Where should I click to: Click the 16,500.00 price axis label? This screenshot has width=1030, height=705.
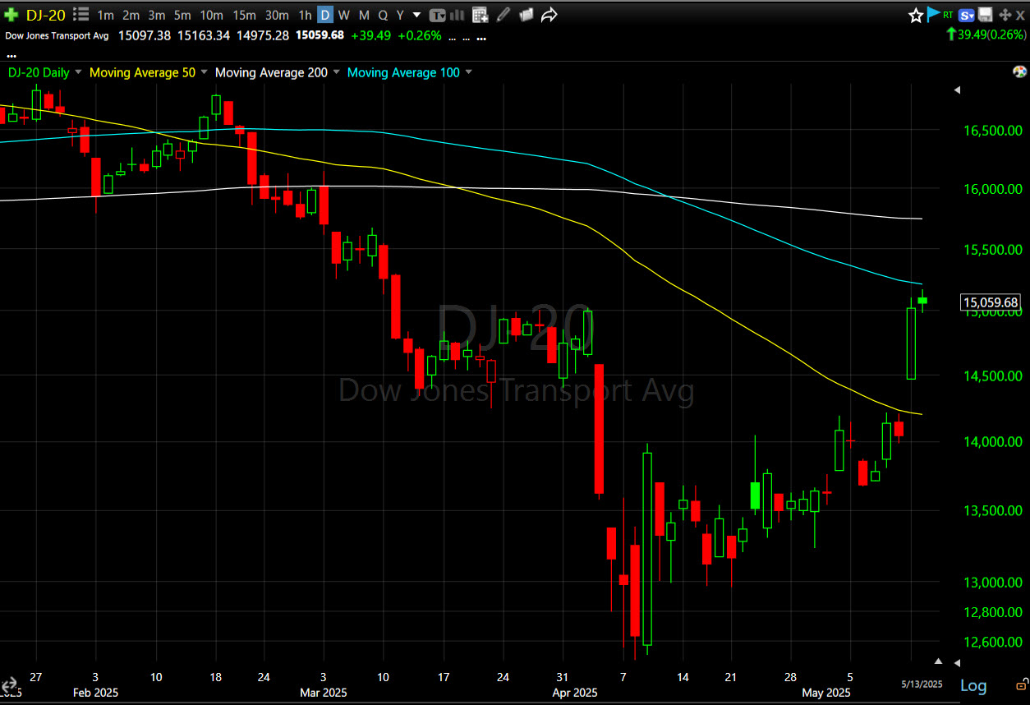[x=992, y=130]
